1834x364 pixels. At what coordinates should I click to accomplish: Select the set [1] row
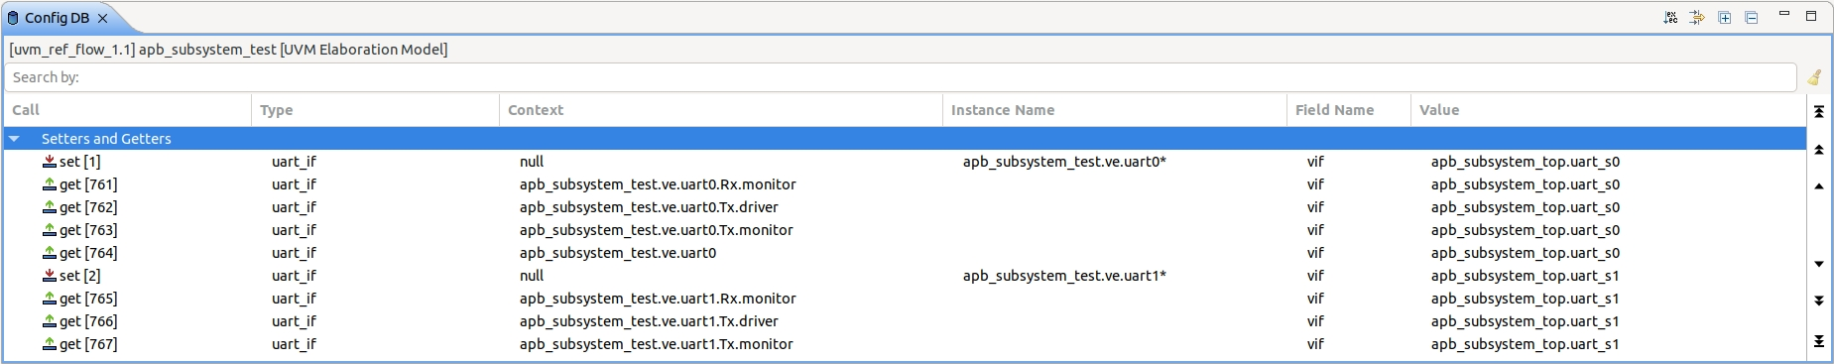click(905, 162)
